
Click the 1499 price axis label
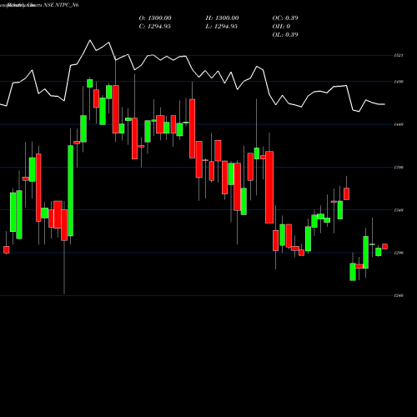coord(399,82)
